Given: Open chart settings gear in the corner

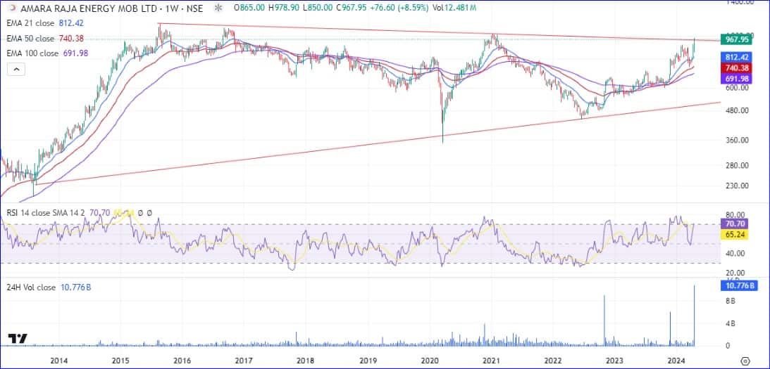Looking at the screenshot, I should [745, 361].
